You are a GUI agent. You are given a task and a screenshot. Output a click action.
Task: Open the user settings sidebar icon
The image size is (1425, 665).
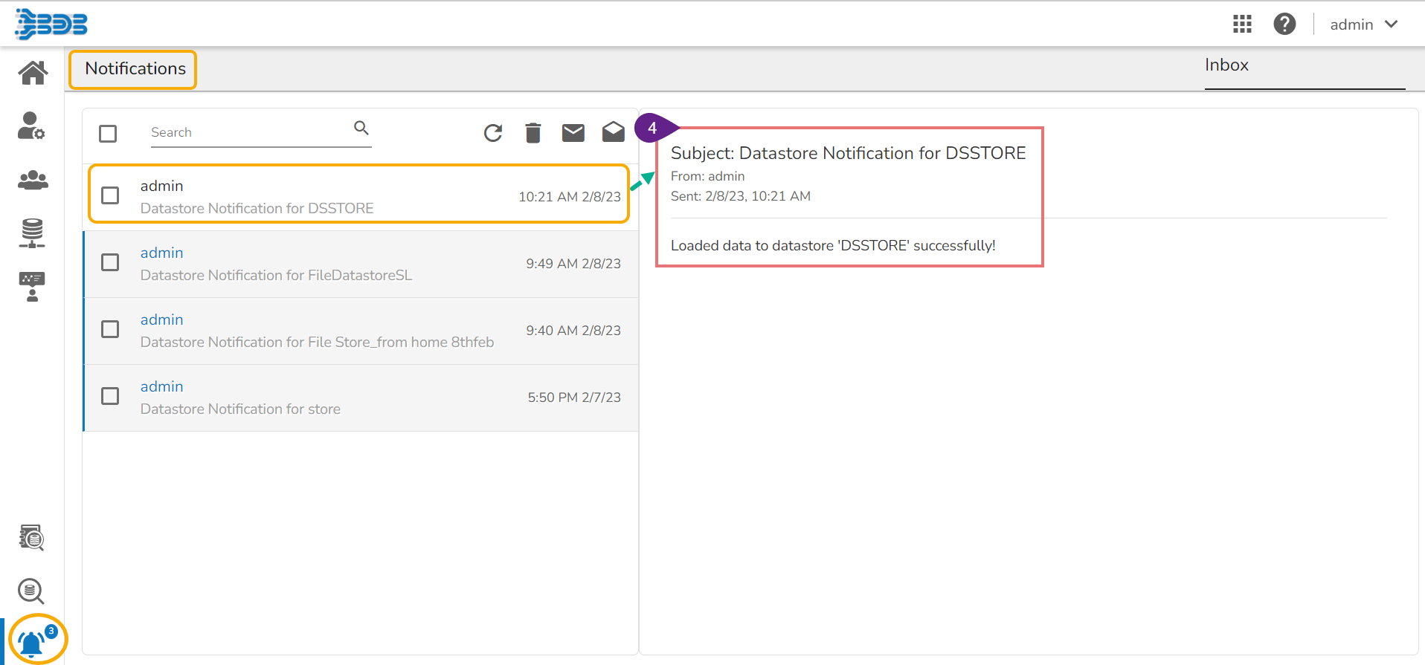click(x=31, y=126)
